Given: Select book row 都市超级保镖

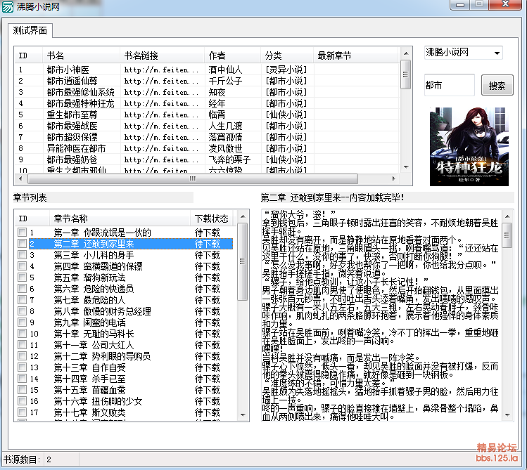Looking at the screenshot, I should [x=207, y=137].
